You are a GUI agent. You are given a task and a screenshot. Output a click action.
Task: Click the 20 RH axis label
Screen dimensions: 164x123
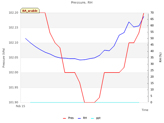tap(152, 77)
